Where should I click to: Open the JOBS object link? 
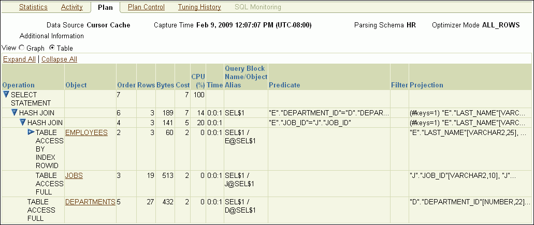click(x=74, y=175)
